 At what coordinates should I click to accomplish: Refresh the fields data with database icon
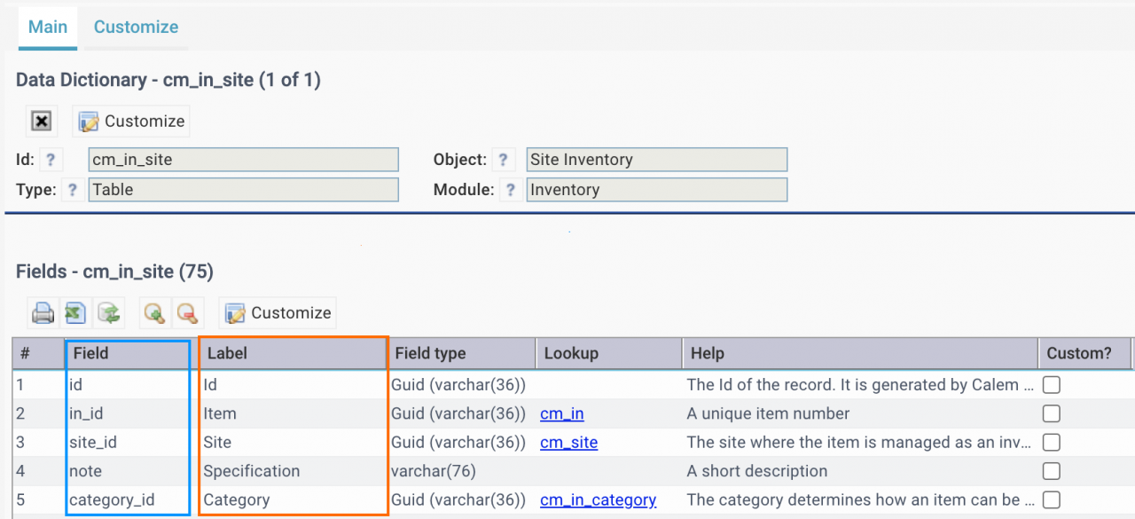[x=108, y=313]
